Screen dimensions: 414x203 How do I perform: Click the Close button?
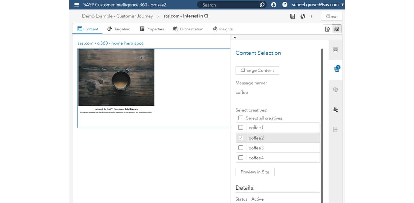pyautogui.click(x=332, y=16)
